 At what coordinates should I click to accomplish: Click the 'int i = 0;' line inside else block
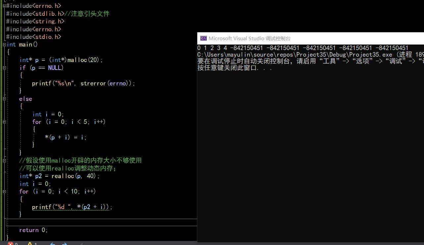(x=48, y=114)
